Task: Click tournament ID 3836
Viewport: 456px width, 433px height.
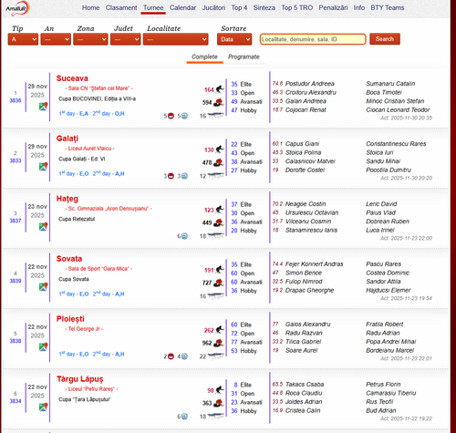Action: click(x=16, y=100)
